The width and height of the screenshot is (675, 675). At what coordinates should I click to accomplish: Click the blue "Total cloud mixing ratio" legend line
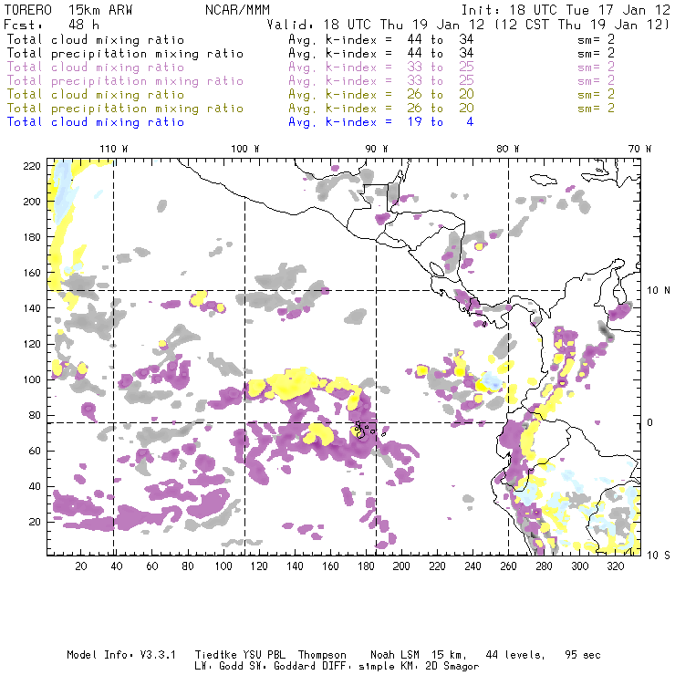pos(96,122)
